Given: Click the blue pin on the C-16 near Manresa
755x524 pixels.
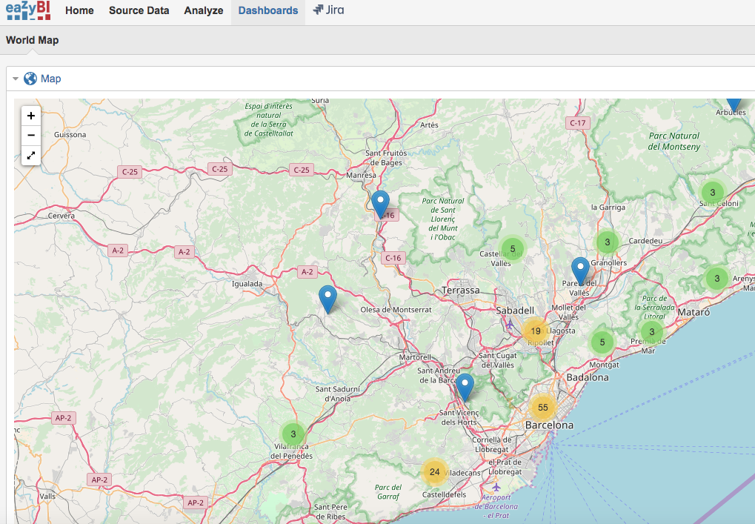Looking at the screenshot, I should pos(381,202).
